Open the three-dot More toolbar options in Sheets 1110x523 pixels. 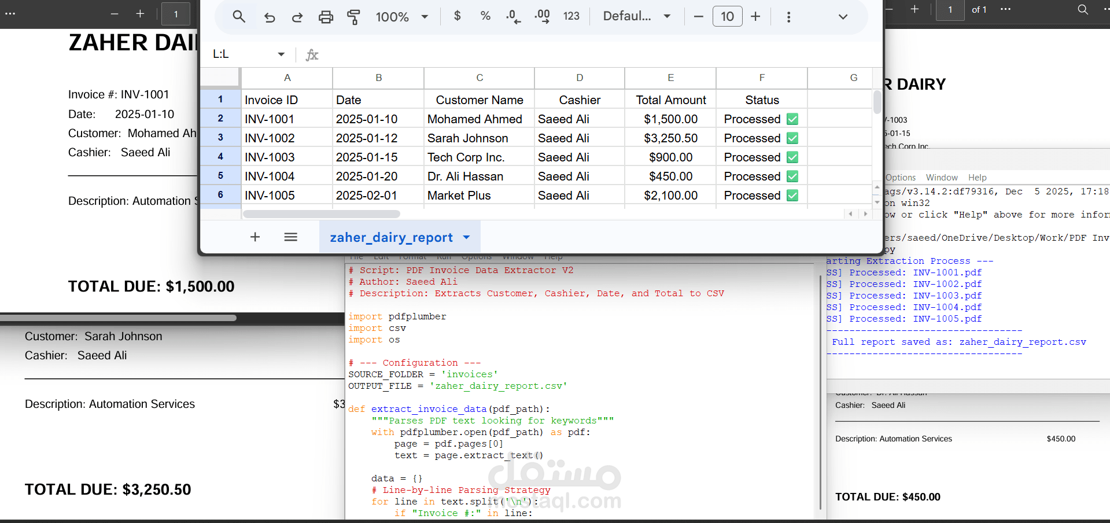tap(788, 17)
